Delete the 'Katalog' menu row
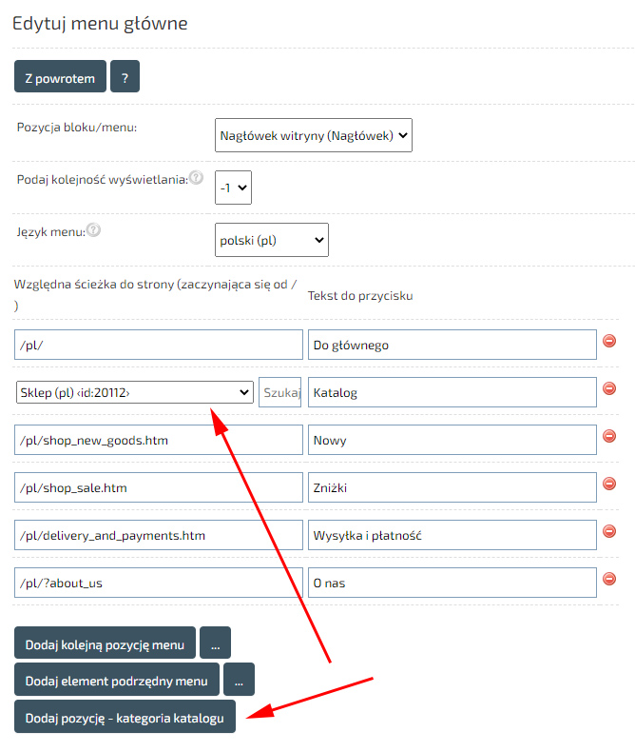 pyautogui.click(x=610, y=388)
